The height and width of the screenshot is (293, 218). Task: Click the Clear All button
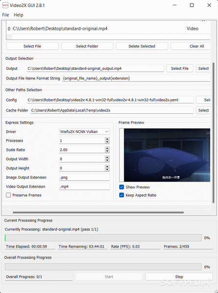(x=191, y=46)
